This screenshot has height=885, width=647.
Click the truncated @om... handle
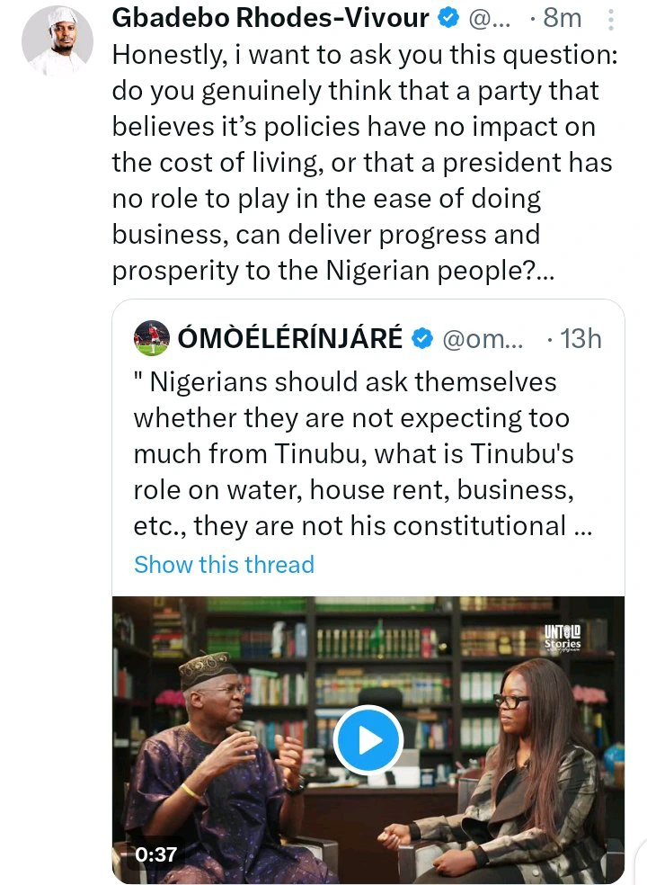pyautogui.click(x=483, y=339)
